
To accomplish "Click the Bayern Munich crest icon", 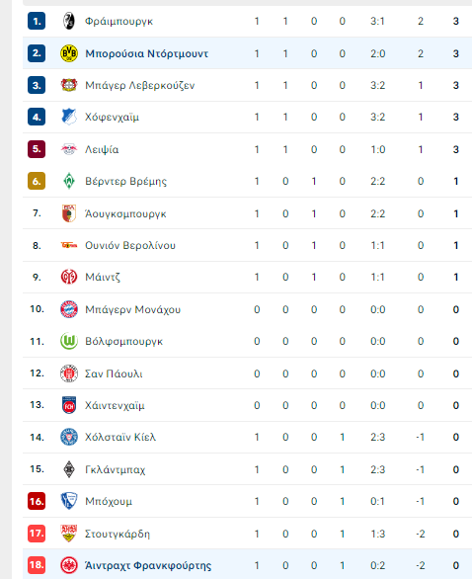I will (69, 309).
